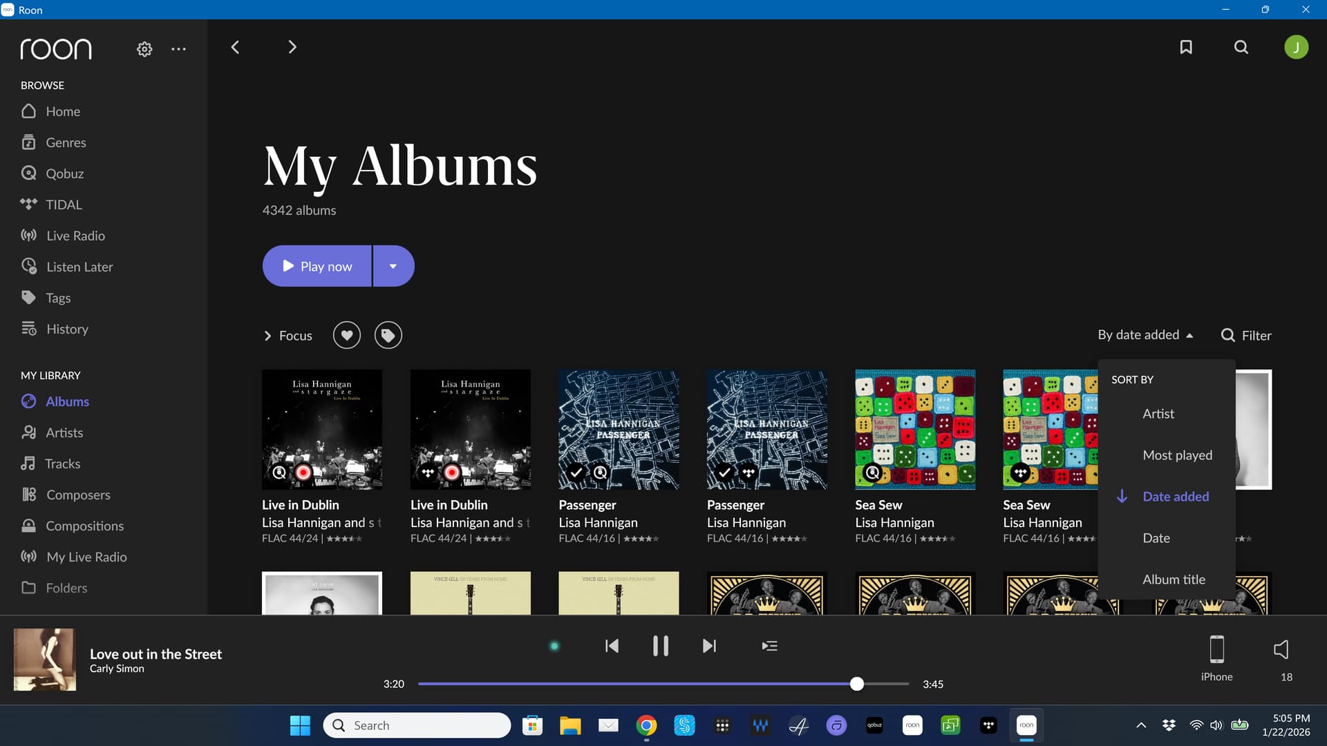
Task: Open the volume speaker icon
Action: coord(1281,649)
